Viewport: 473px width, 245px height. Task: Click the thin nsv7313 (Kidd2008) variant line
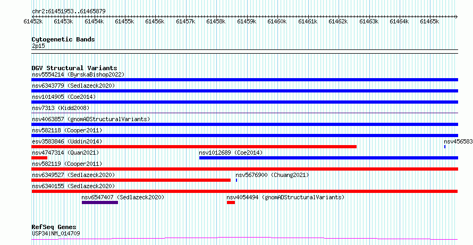click(x=244, y=113)
